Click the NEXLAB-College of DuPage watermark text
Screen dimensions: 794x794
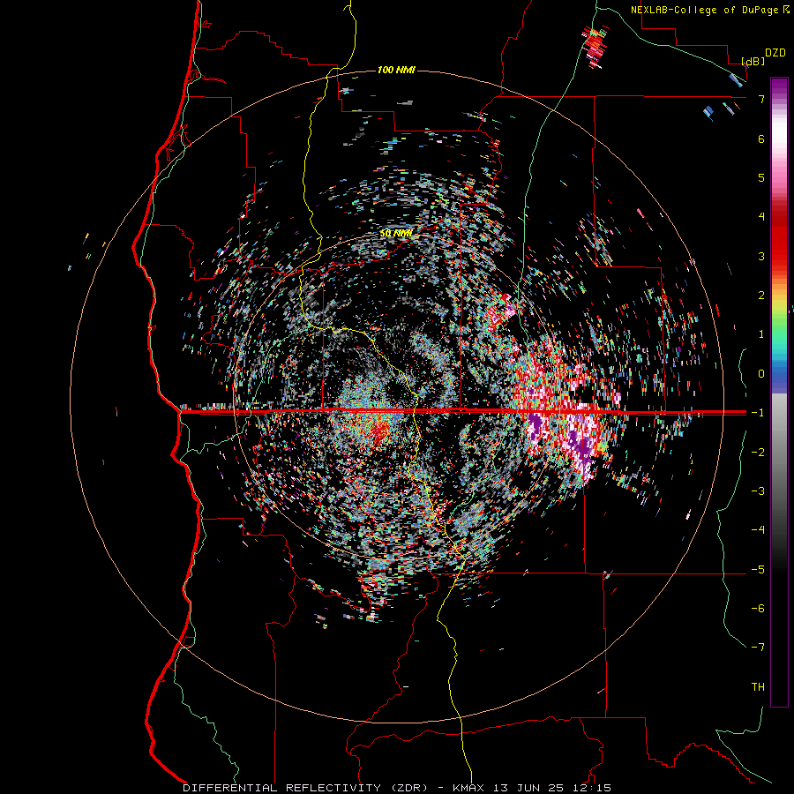(x=704, y=10)
